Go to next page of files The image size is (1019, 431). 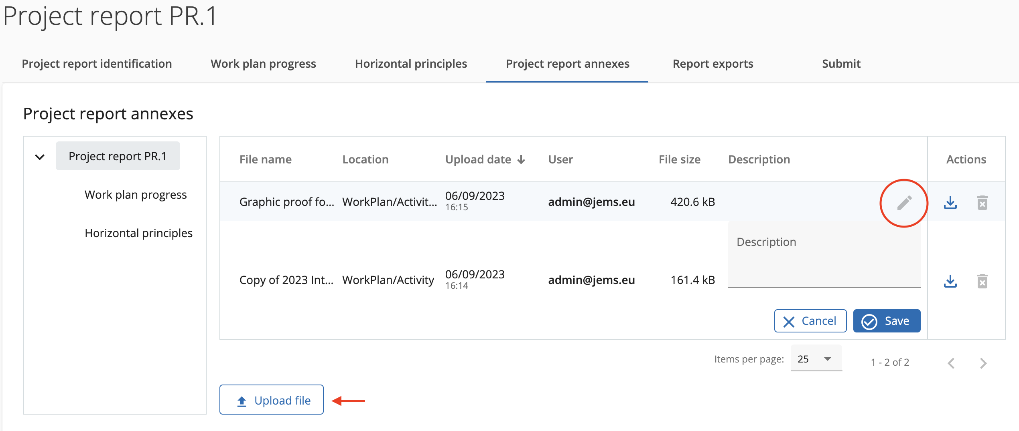tap(983, 363)
